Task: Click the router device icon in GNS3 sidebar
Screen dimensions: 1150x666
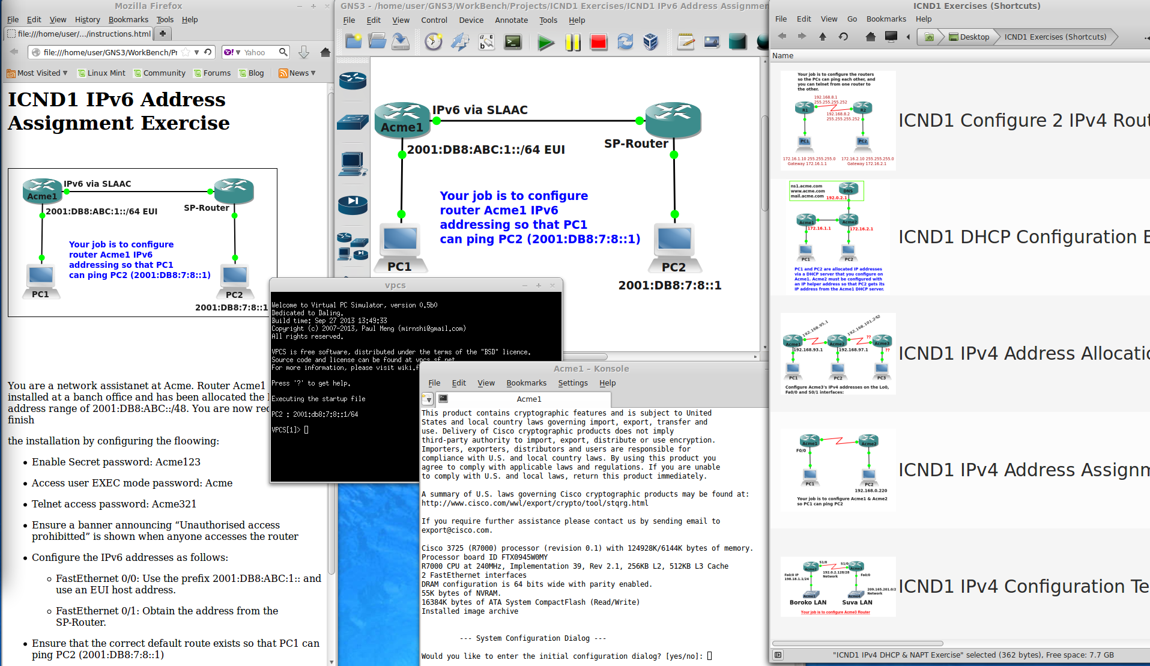Action: (x=353, y=80)
